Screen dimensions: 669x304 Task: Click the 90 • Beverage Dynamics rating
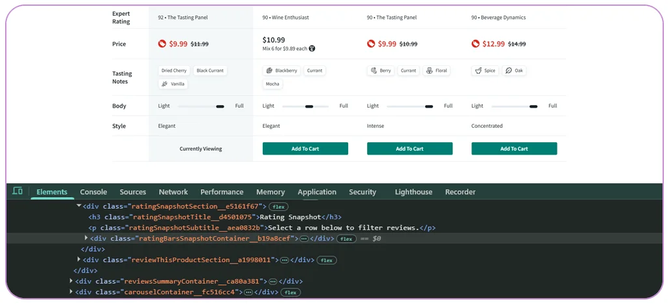click(498, 18)
